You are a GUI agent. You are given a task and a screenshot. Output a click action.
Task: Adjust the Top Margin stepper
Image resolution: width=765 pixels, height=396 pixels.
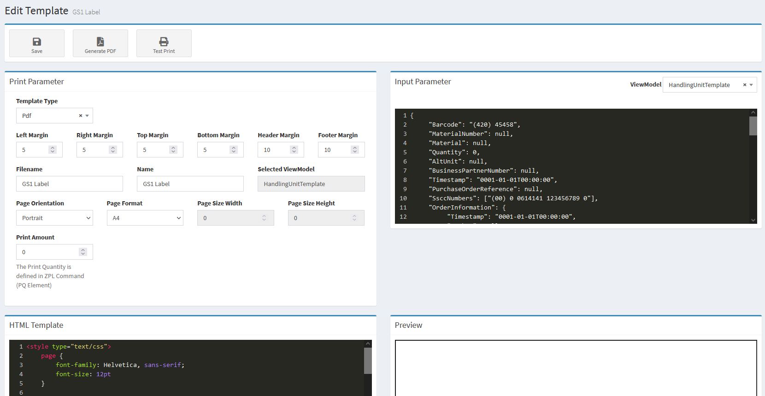tap(173, 150)
